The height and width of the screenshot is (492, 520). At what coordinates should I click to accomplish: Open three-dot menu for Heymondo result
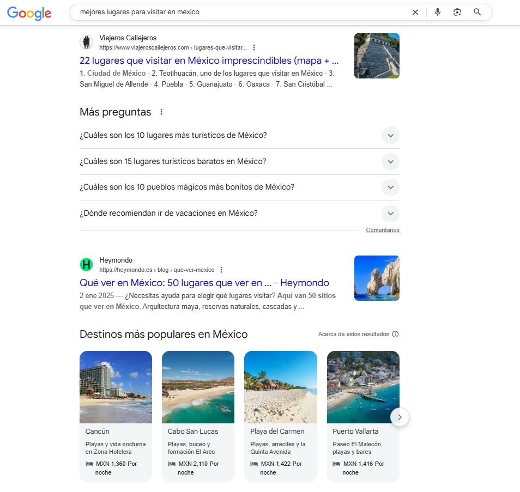221,270
